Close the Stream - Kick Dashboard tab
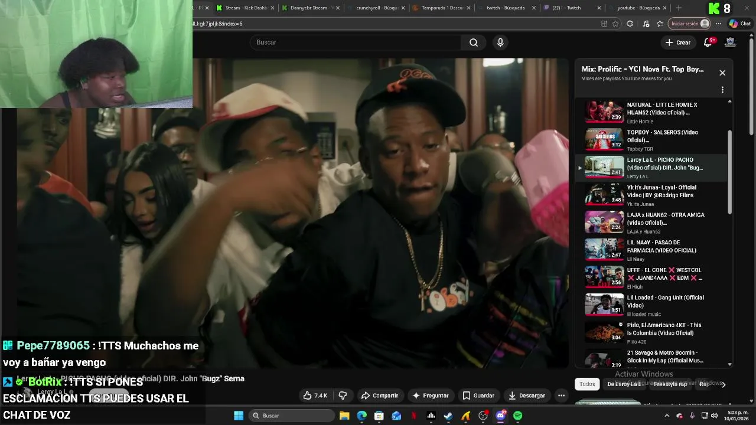 (272, 8)
